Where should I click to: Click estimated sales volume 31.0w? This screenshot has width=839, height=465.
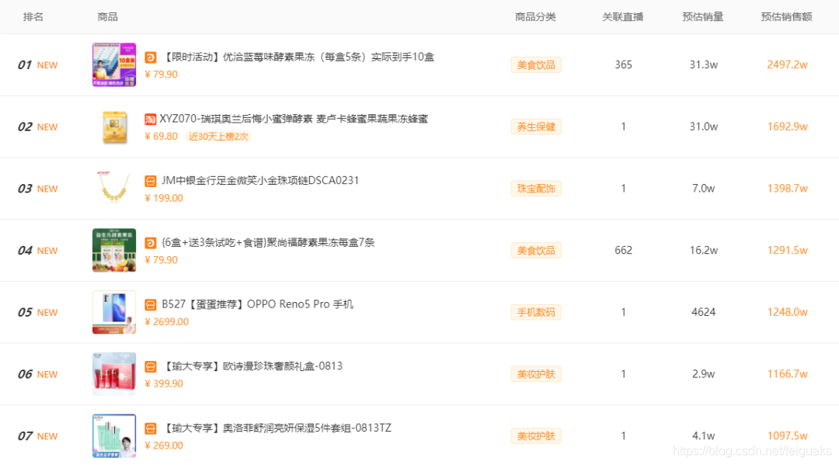tap(704, 127)
